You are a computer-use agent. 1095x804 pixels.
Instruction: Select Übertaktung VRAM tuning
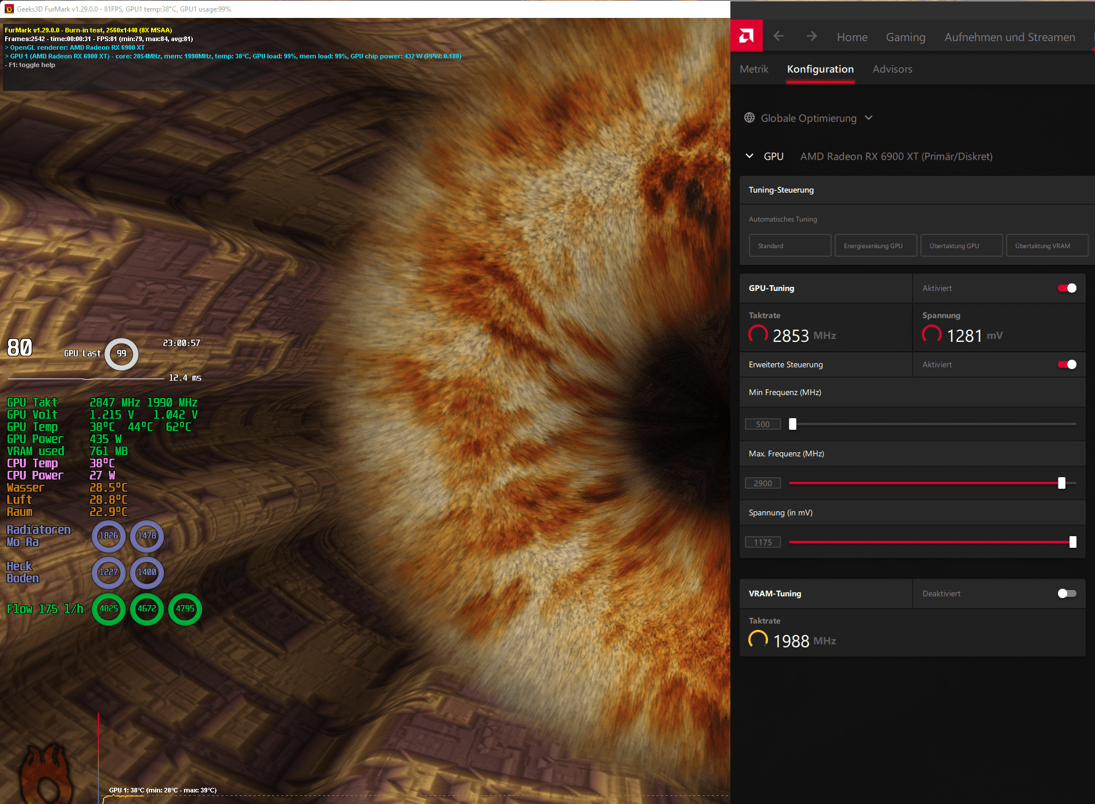(x=1047, y=245)
